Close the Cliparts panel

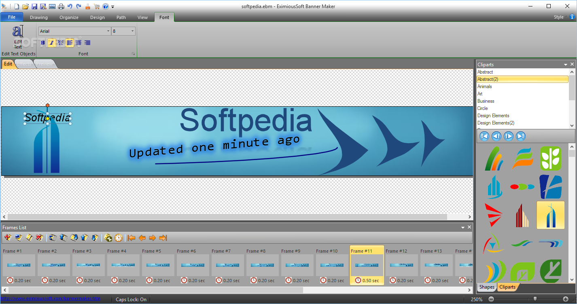pyautogui.click(x=572, y=65)
